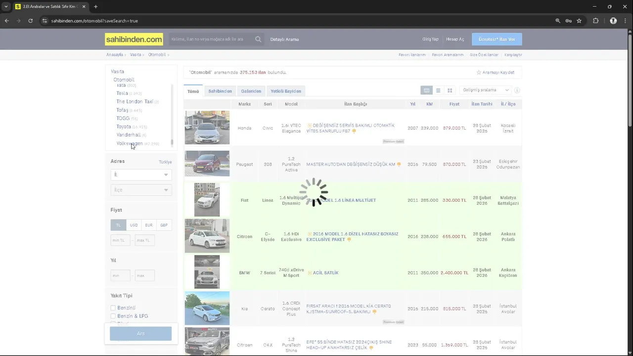
Task: Switch to the grid view icon
Action: (450, 90)
